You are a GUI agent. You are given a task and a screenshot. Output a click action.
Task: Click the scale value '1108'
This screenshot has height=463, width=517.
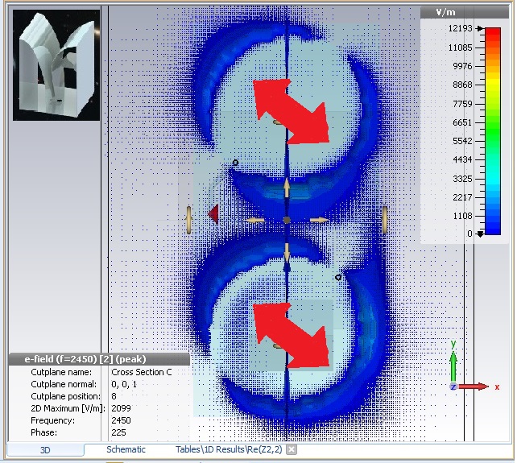tap(462, 216)
